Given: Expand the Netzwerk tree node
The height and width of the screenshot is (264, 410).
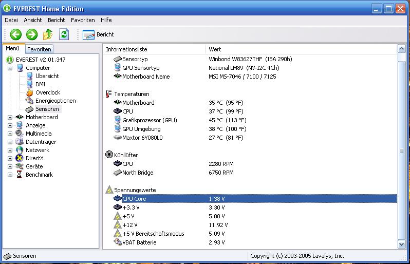Looking at the screenshot, I should point(10,150).
